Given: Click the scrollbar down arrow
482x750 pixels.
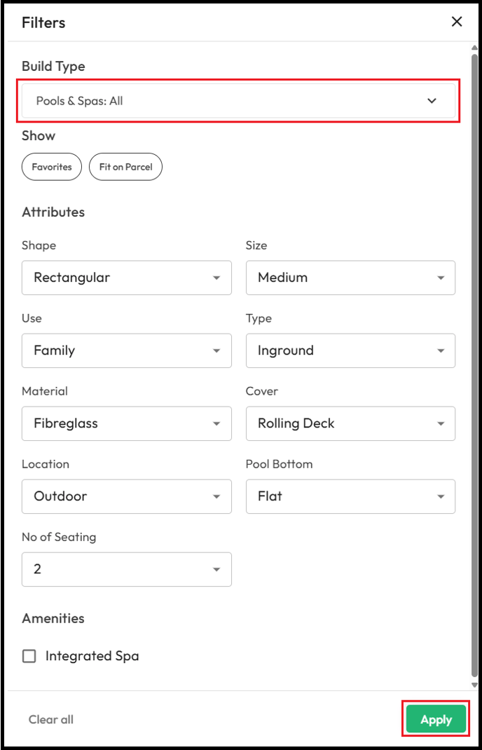Looking at the screenshot, I should click(x=474, y=685).
